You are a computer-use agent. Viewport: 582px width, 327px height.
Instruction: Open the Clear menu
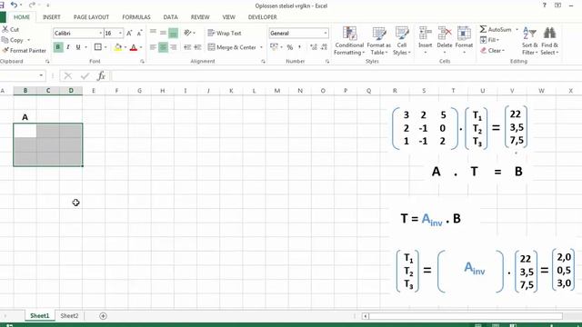492,51
